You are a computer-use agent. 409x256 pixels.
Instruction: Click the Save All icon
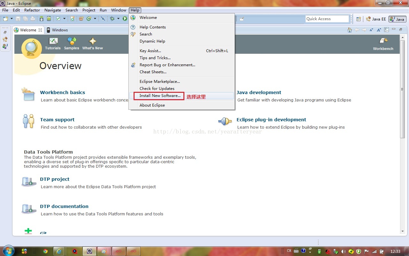25,19
